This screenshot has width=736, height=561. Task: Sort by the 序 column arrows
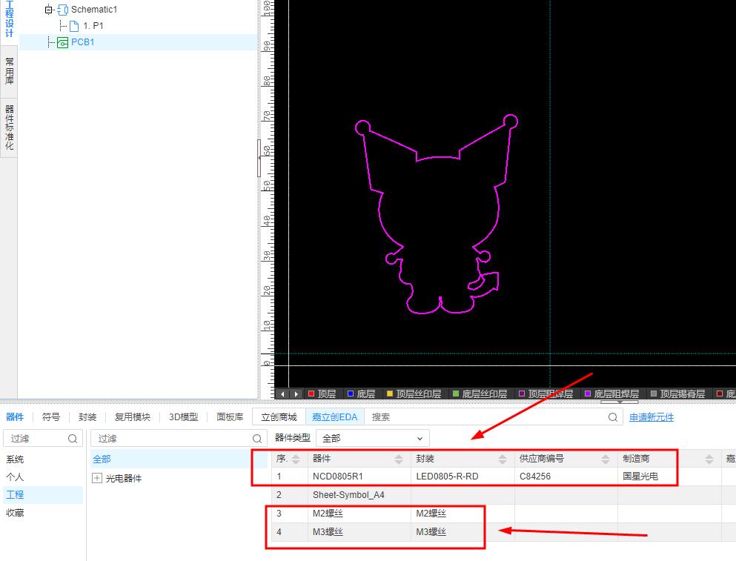296,459
